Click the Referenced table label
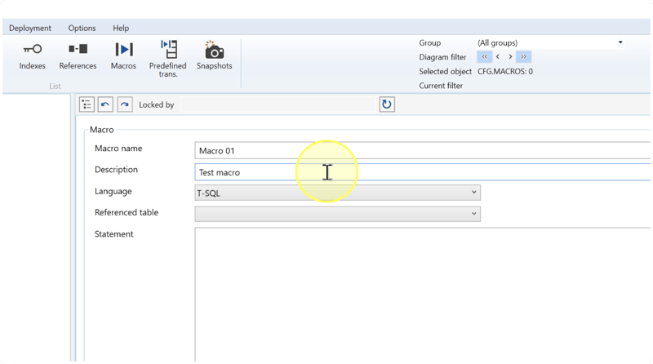 (x=127, y=212)
